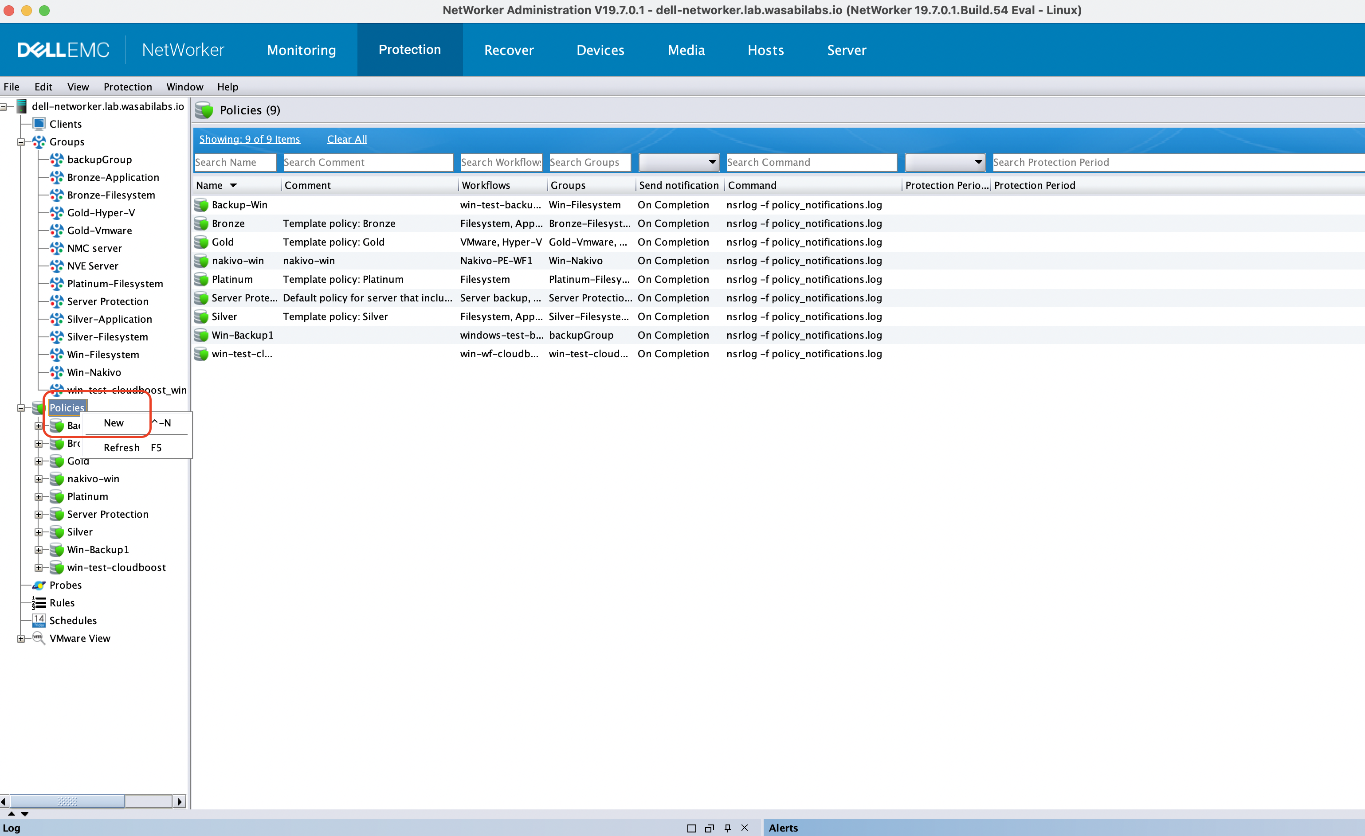The image size is (1365, 836).
Task: Expand the Platinum policy node
Action: click(x=39, y=497)
